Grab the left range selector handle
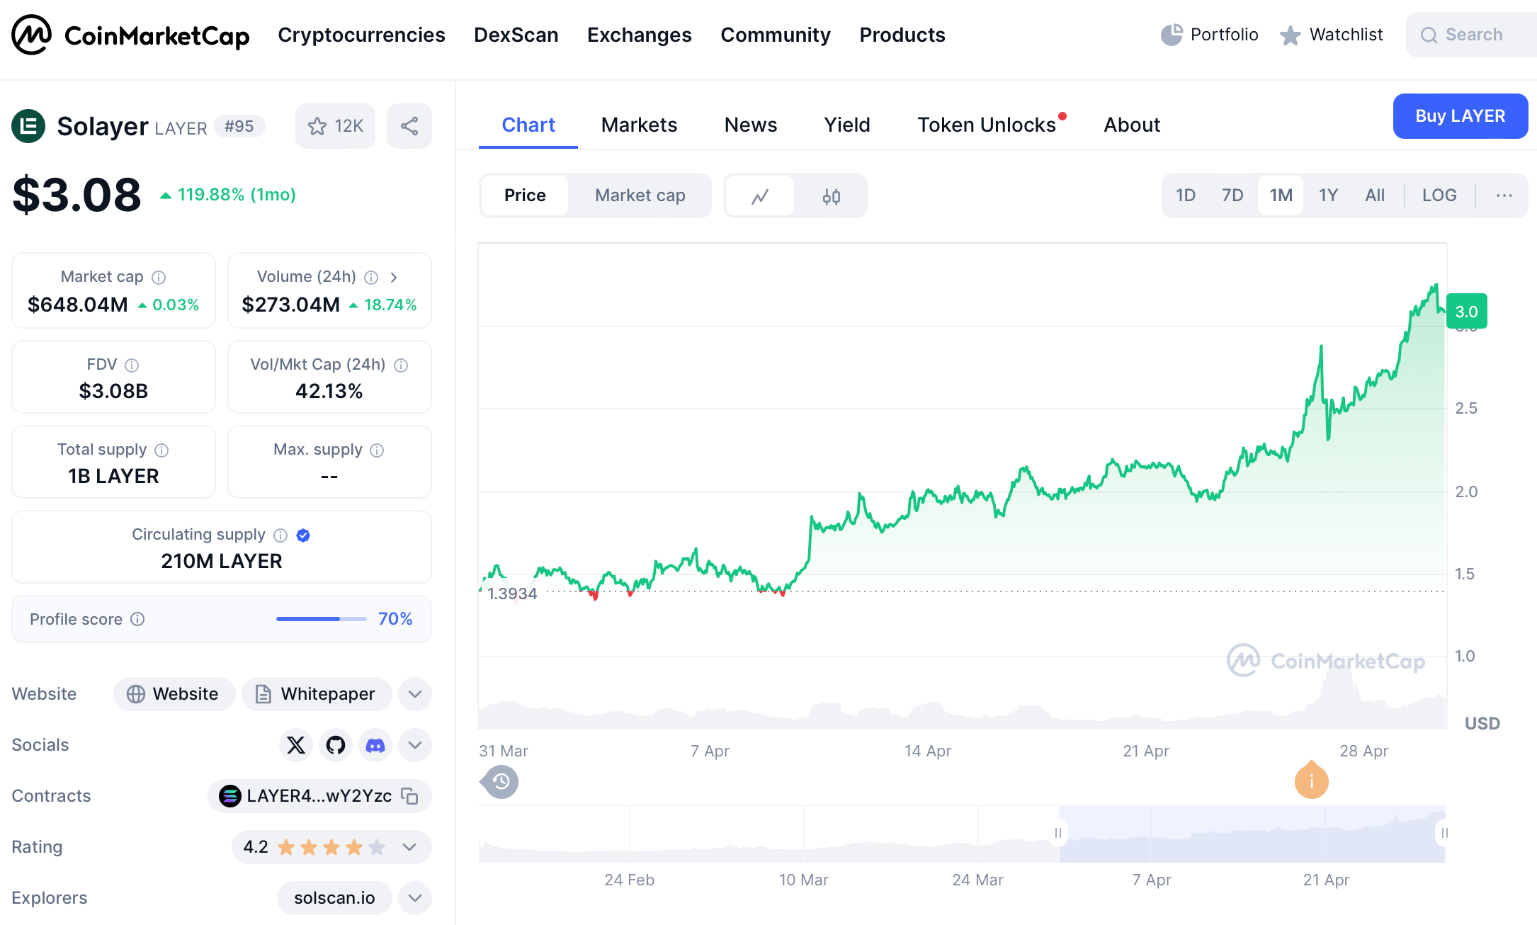Viewport: 1537px width, 925px height. [x=1058, y=833]
